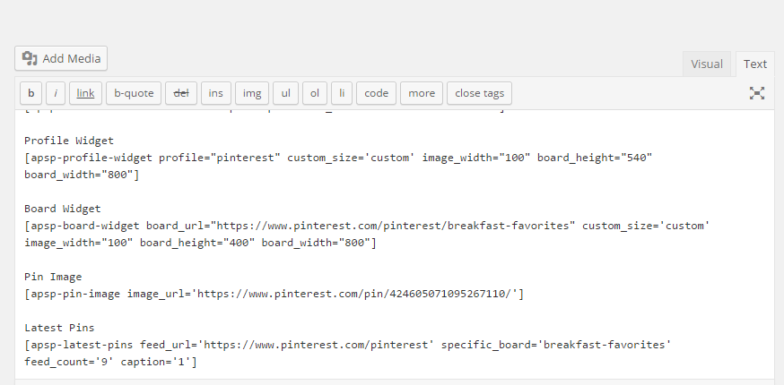
Task: Insert image tag with img button
Action: coord(252,93)
